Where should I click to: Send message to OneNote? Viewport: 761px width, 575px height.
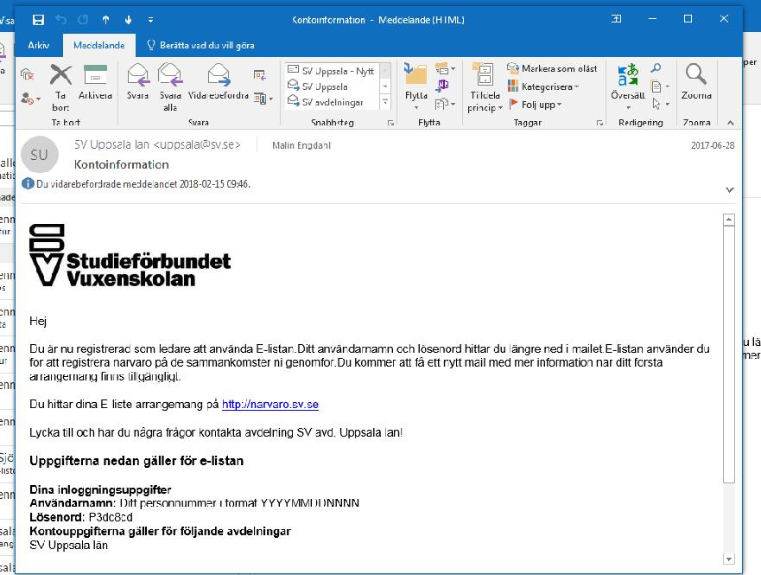pos(442,86)
